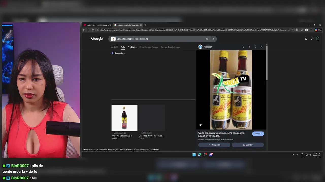Show previous image in the preview panel

[243, 47]
